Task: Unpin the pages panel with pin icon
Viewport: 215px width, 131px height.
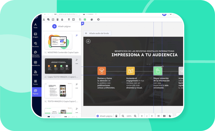Action: pos(83,23)
